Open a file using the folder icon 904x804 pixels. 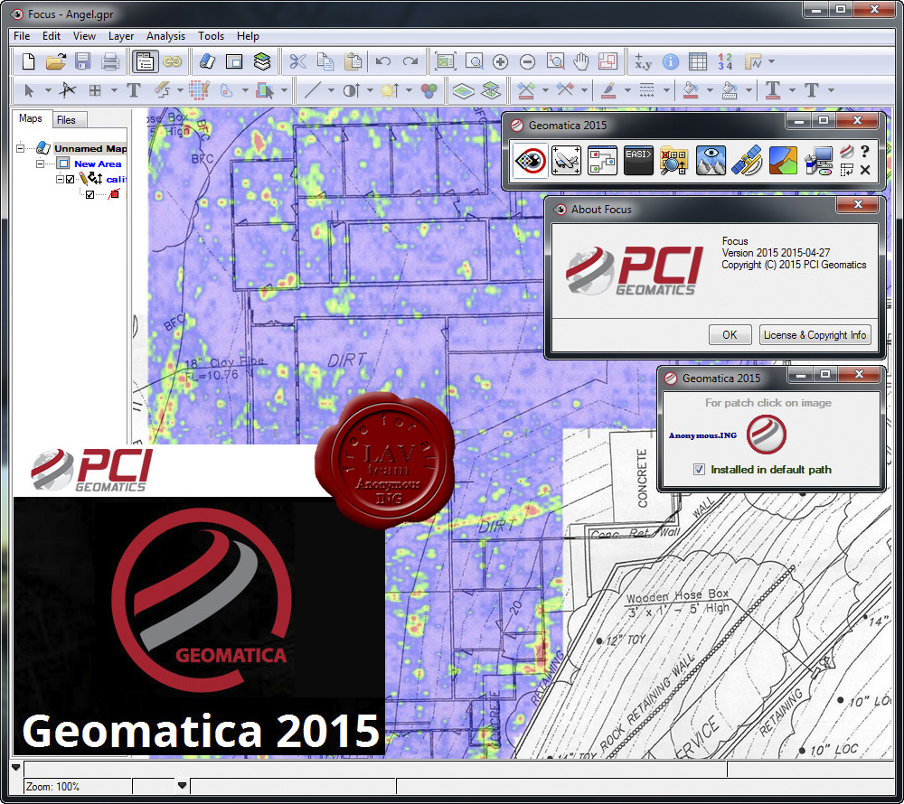56,61
